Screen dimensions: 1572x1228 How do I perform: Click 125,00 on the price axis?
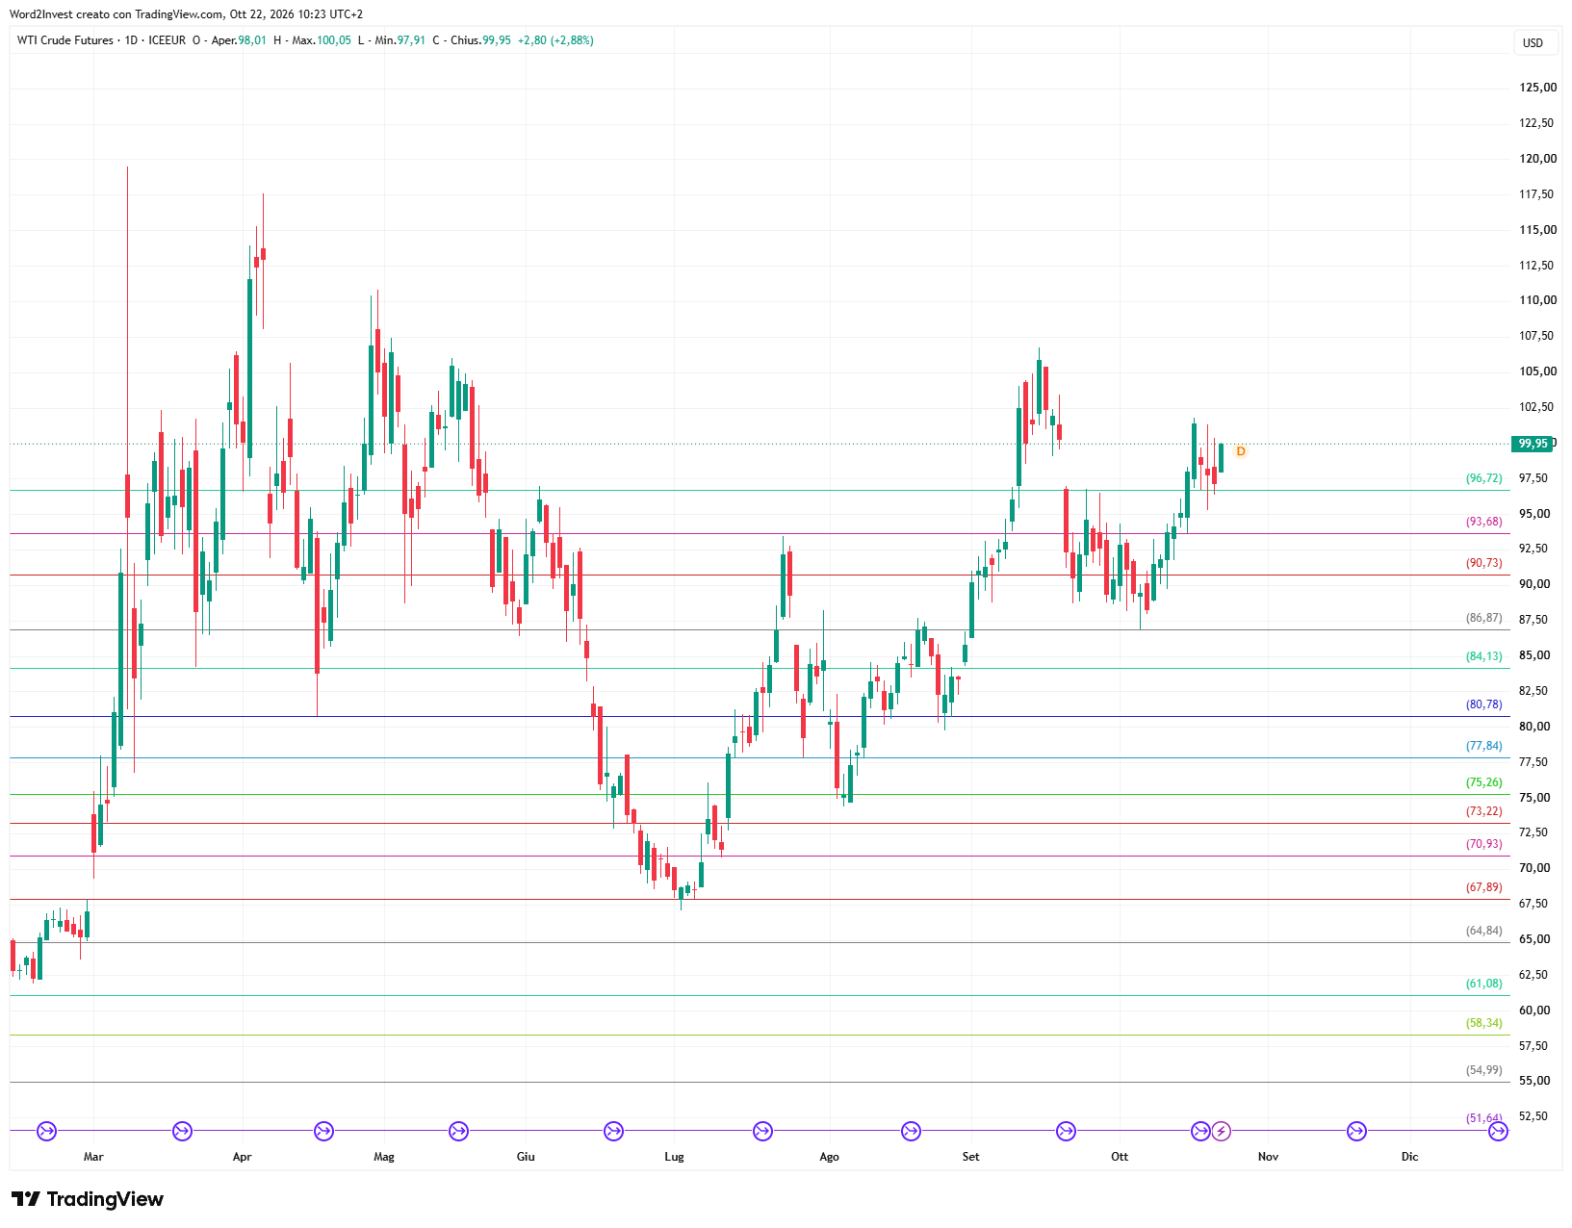[1537, 88]
